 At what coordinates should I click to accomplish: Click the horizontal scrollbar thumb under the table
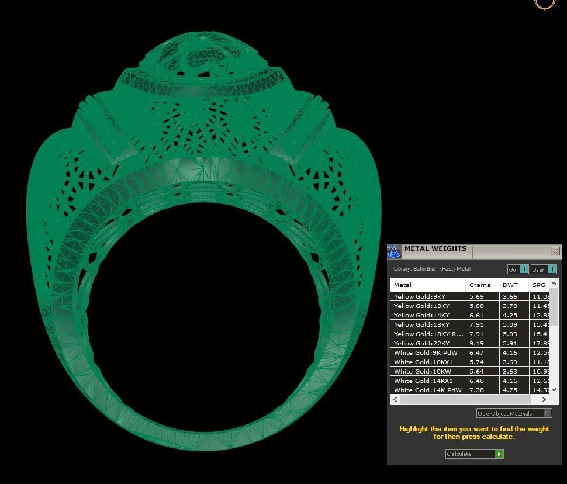click(466, 399)
